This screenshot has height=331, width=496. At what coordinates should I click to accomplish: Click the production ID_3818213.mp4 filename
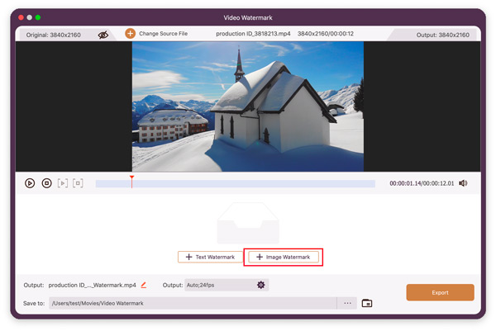253,34
